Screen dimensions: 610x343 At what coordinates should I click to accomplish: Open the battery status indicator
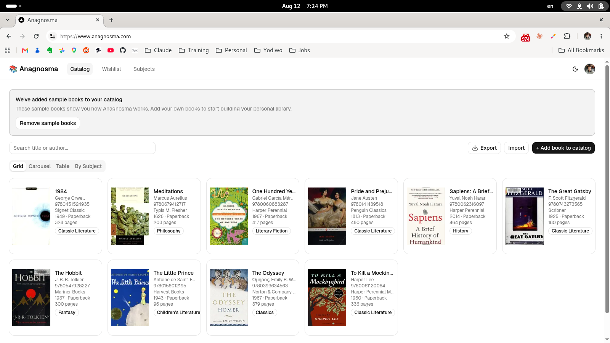[601, 6]
